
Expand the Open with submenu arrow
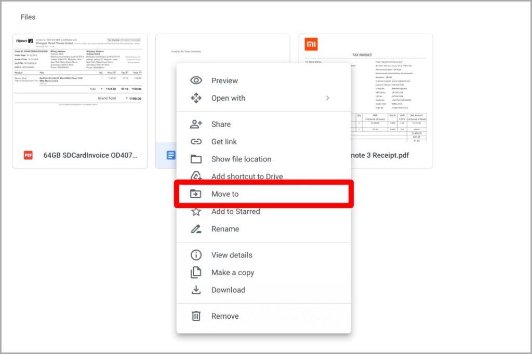327,98
